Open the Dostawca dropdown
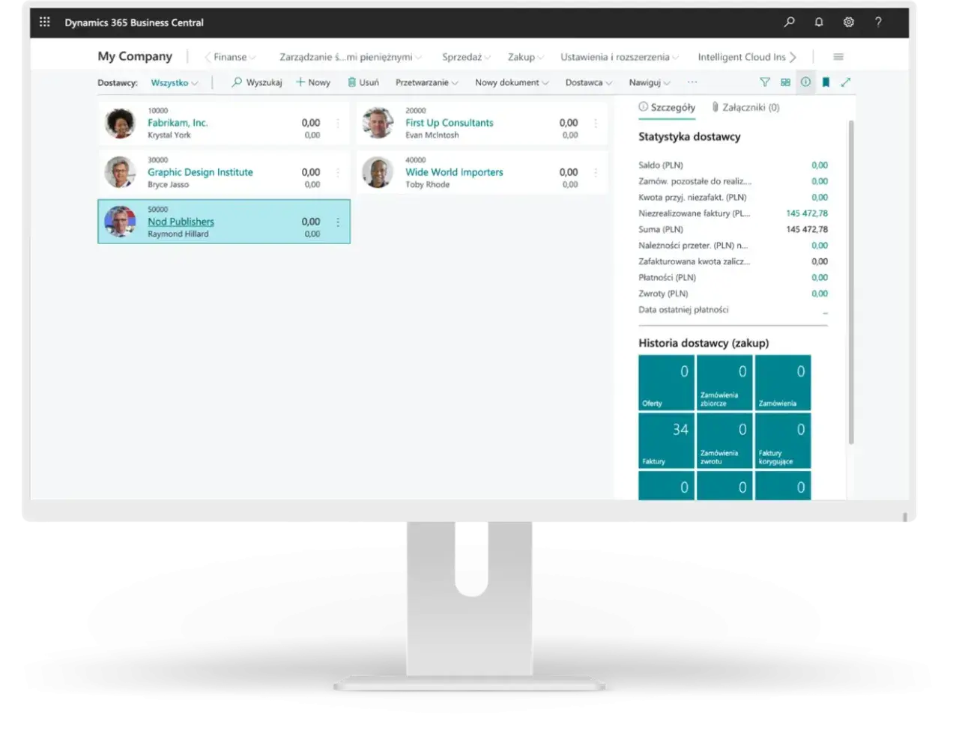This screenshot has height=733, width=959. pos(588,82)
